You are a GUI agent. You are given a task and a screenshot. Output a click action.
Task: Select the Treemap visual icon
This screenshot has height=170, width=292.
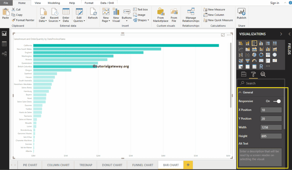[268, 55]
